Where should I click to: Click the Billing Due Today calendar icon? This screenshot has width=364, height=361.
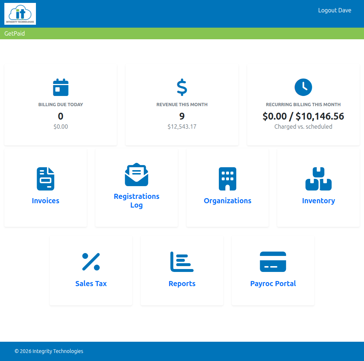click(x=61, y=87)
